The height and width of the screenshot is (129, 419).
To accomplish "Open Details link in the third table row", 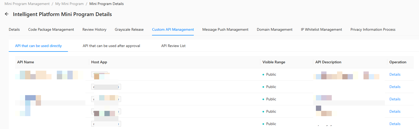I will click(395, 99).
